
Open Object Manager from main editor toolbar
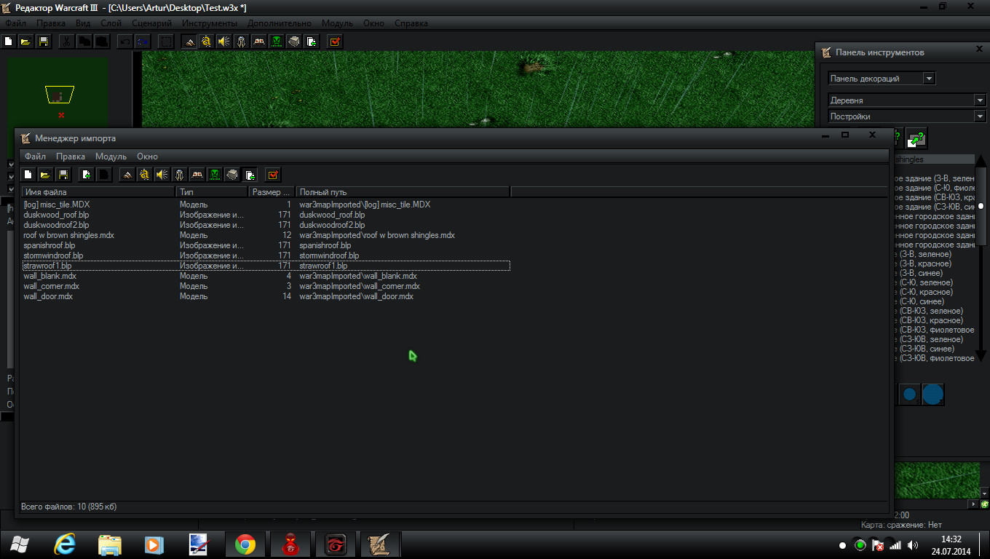tap(294, 41)
